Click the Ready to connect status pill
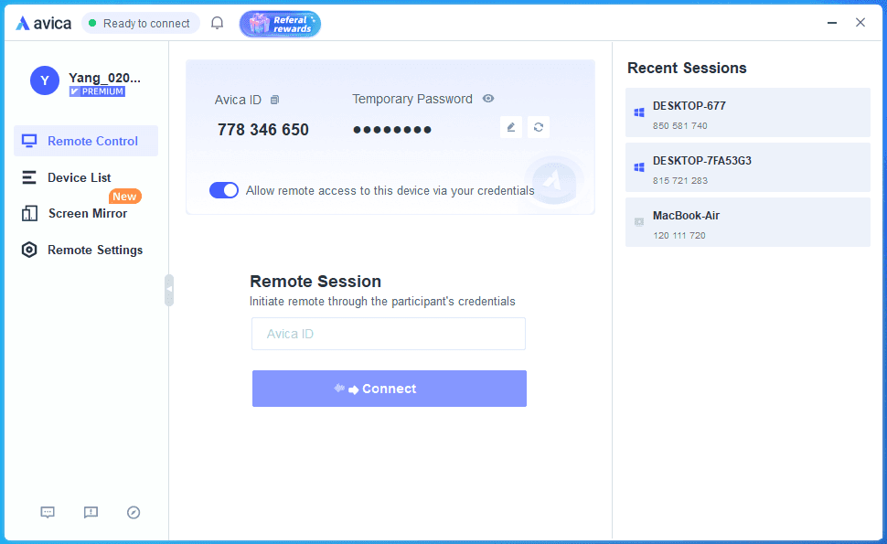This screenshot has height=544, width=887. (x=140, y=23)
